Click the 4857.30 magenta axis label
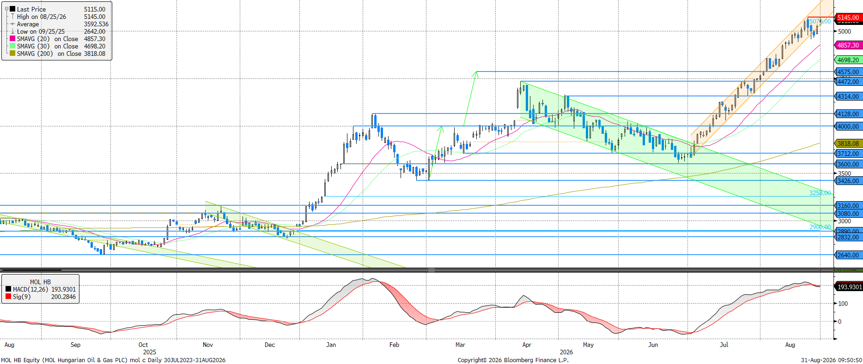The height and width of the screenshot is (364, 863). click(x=848, y=45)
